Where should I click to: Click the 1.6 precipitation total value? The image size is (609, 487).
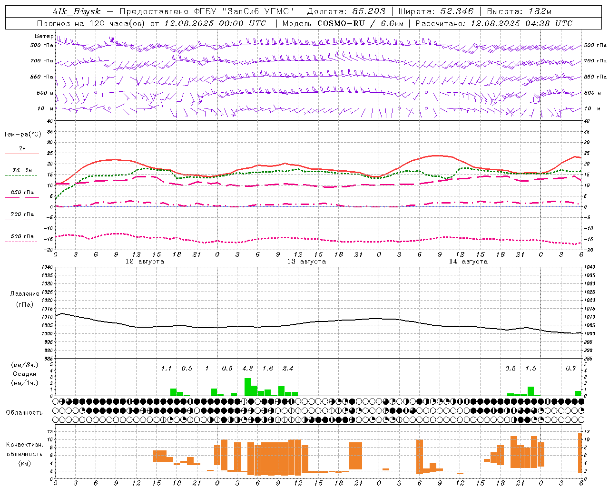pos(268,368)
